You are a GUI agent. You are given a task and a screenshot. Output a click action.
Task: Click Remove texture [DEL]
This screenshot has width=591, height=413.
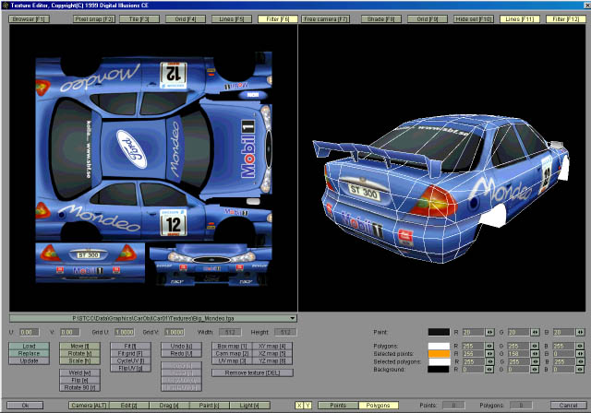(252, 372)
